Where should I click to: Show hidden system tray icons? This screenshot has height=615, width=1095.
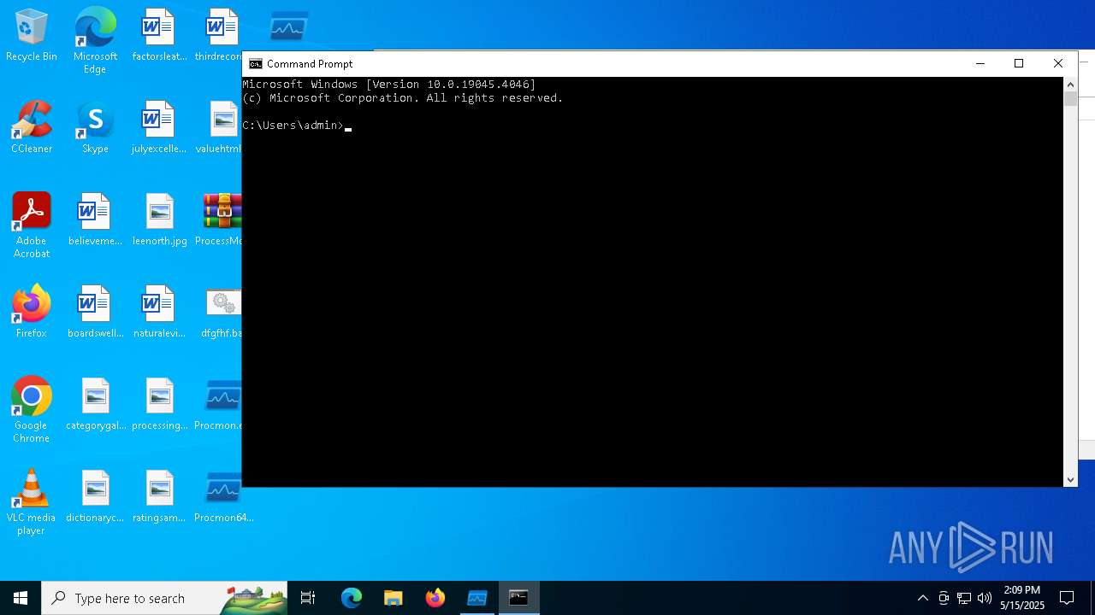click(922, 598)
